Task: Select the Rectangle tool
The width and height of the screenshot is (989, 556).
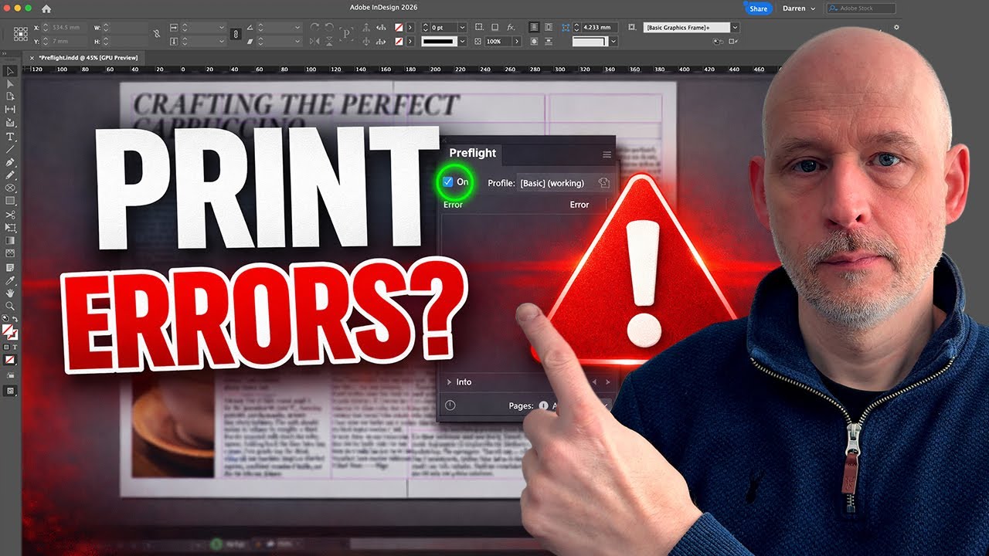Action: coord(10,200)
